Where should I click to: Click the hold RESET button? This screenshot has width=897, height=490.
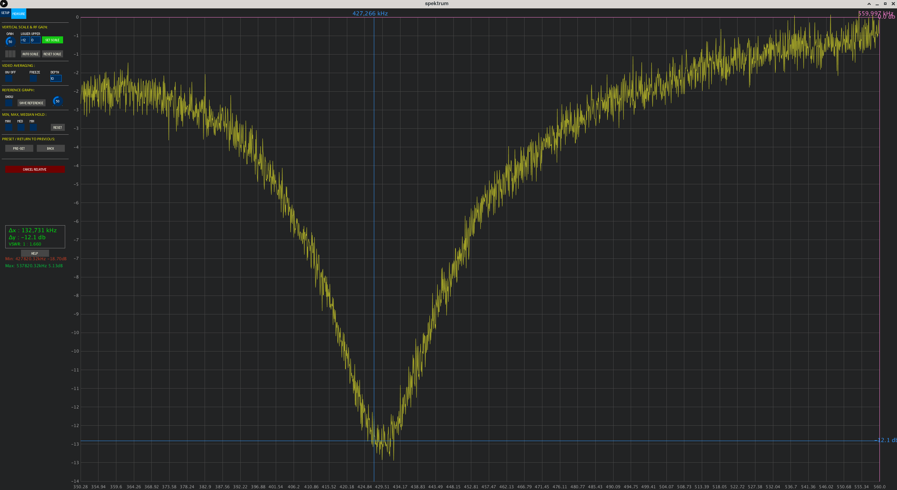click(x=57, y=128)
